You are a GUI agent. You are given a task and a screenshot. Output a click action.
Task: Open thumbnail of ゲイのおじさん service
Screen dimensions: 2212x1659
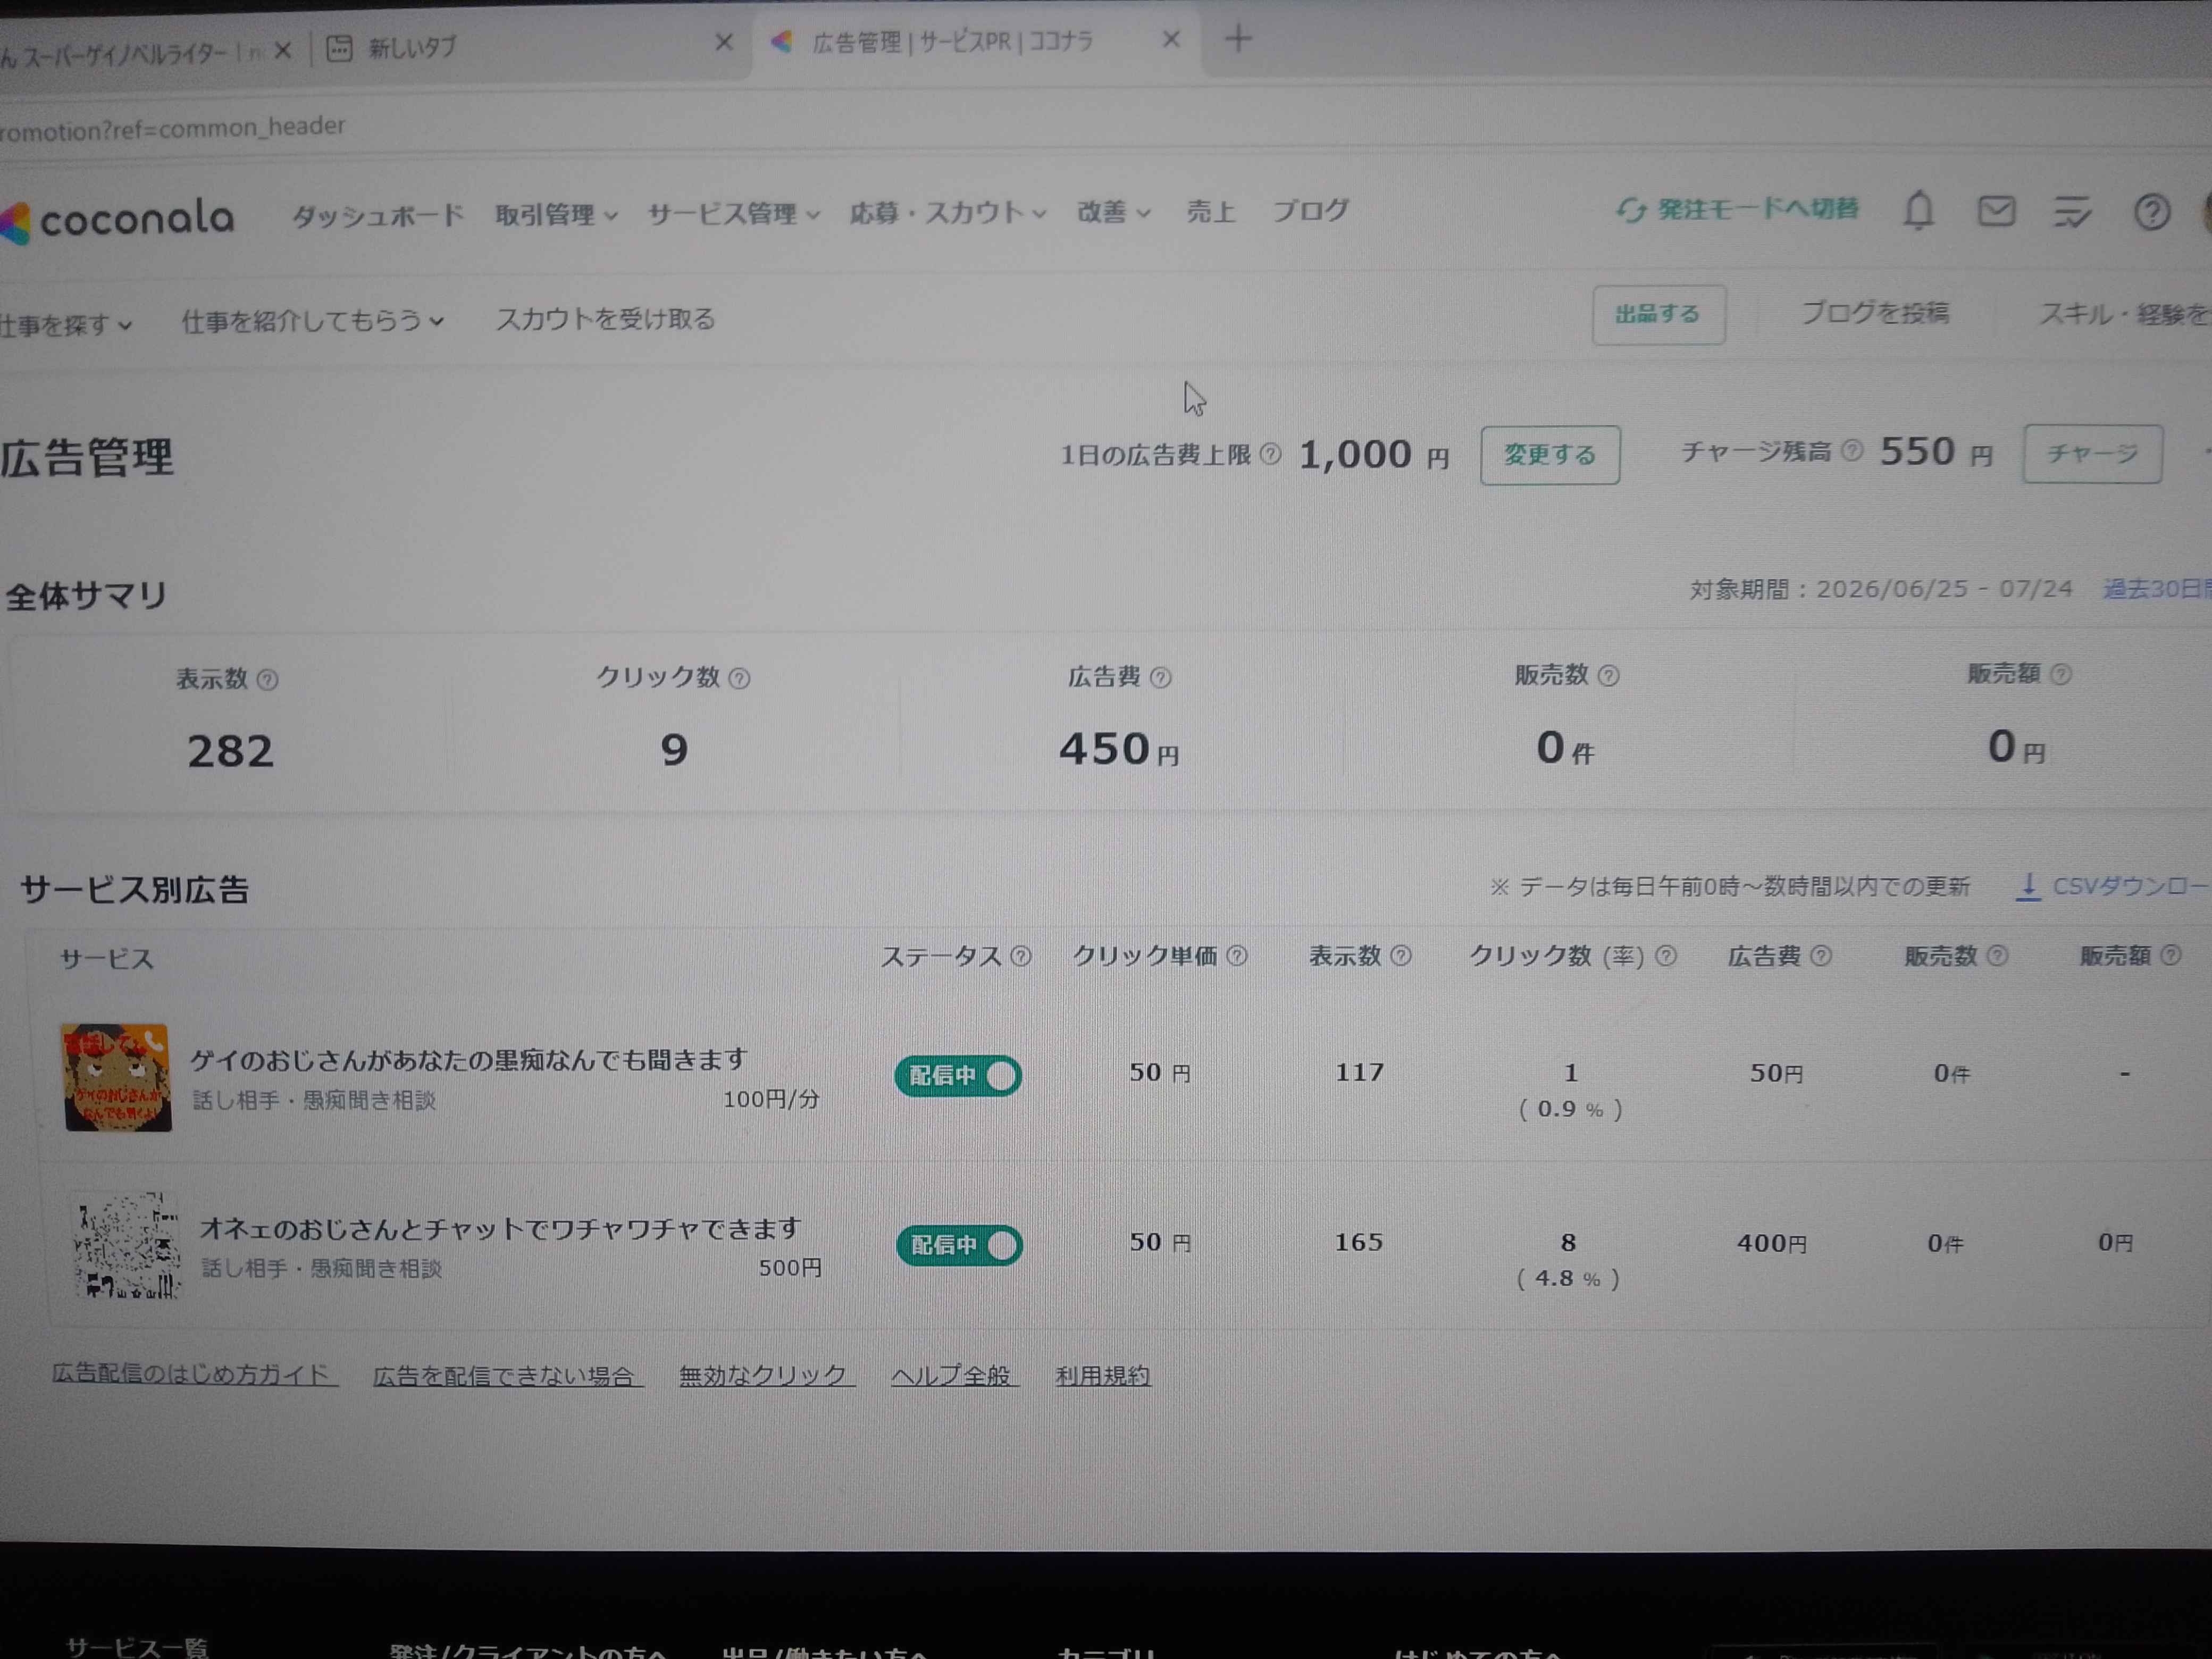[117, 1078]
